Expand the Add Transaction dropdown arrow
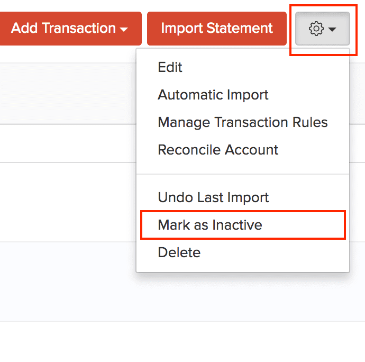The image size is (365, 362). [x=124, y=29]
